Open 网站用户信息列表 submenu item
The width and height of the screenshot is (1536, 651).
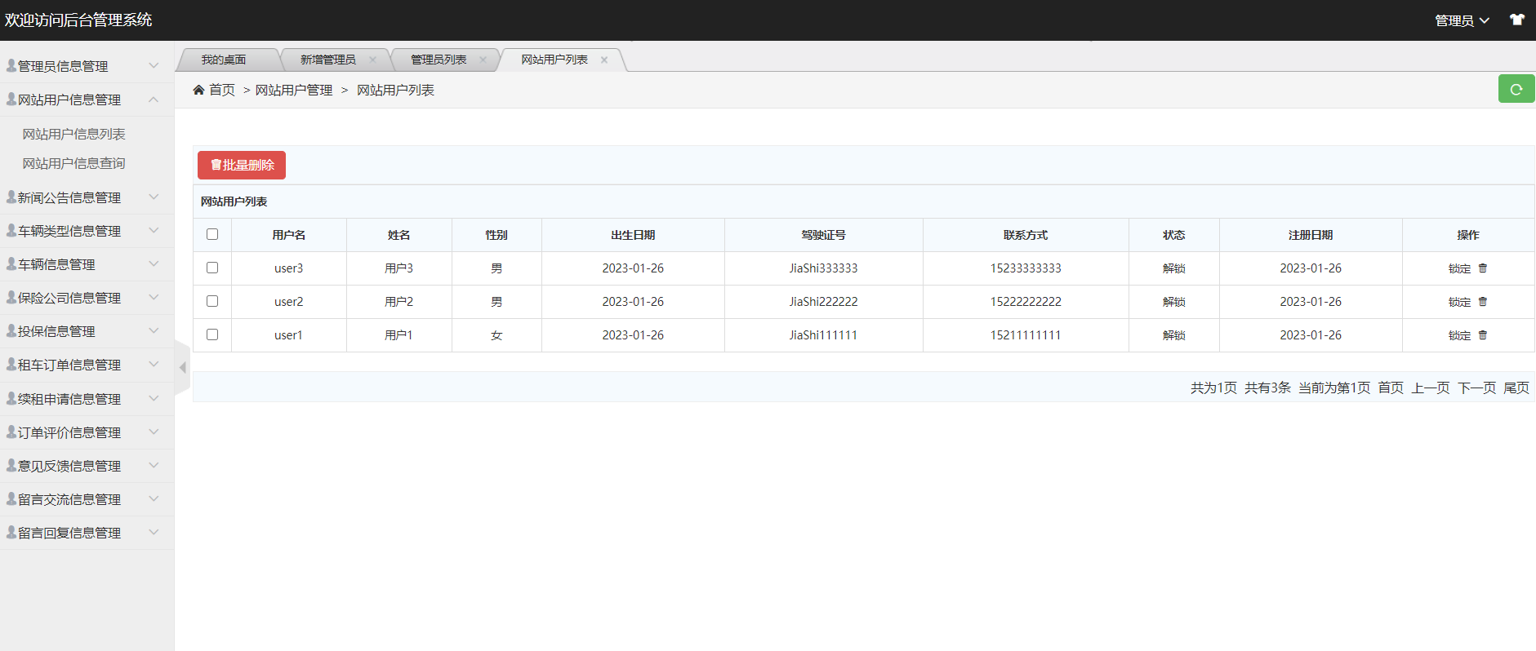tap(74, 134)
